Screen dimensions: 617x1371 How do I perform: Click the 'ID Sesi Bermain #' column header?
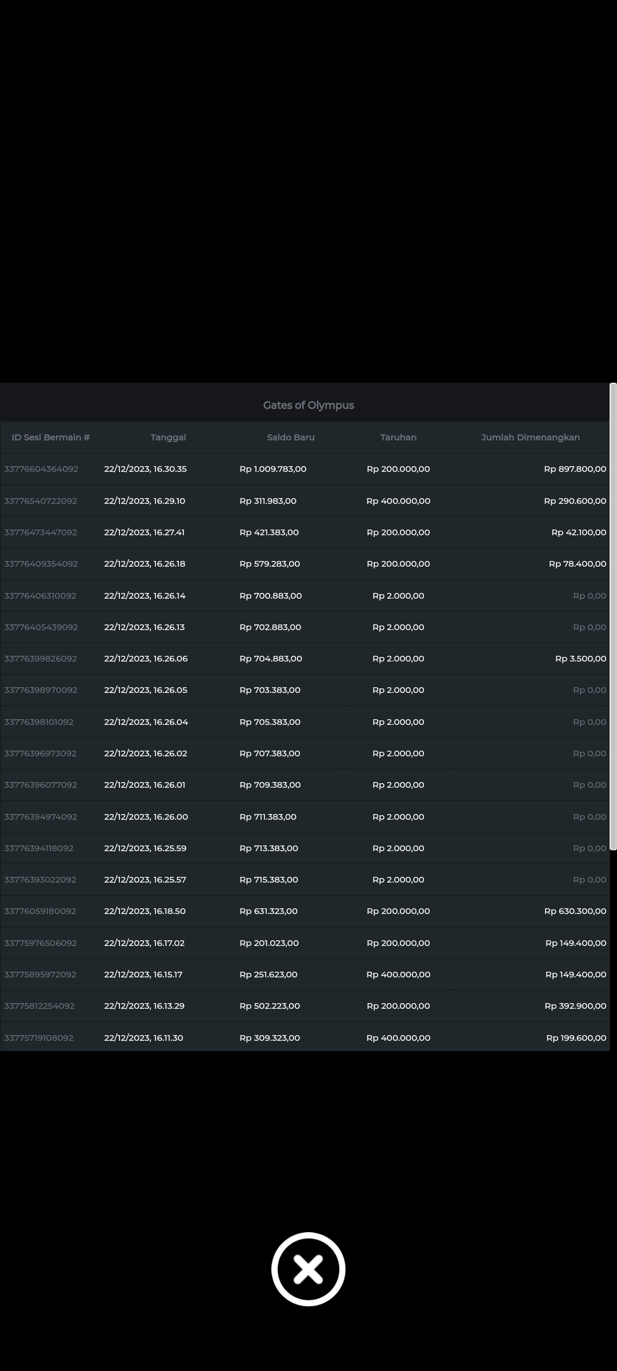[51, 437]
